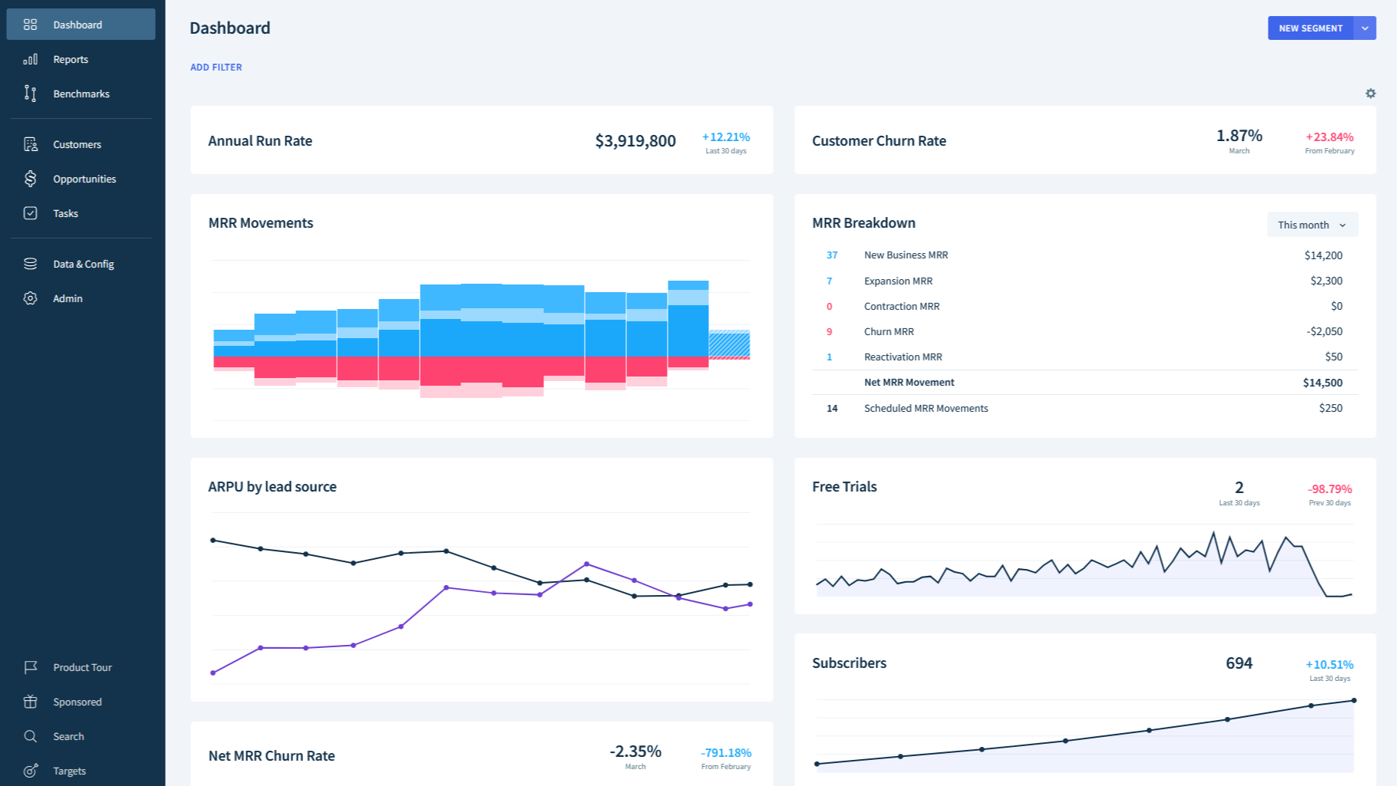Open the Admin section

pyautogui.click(x=68, y=298)
